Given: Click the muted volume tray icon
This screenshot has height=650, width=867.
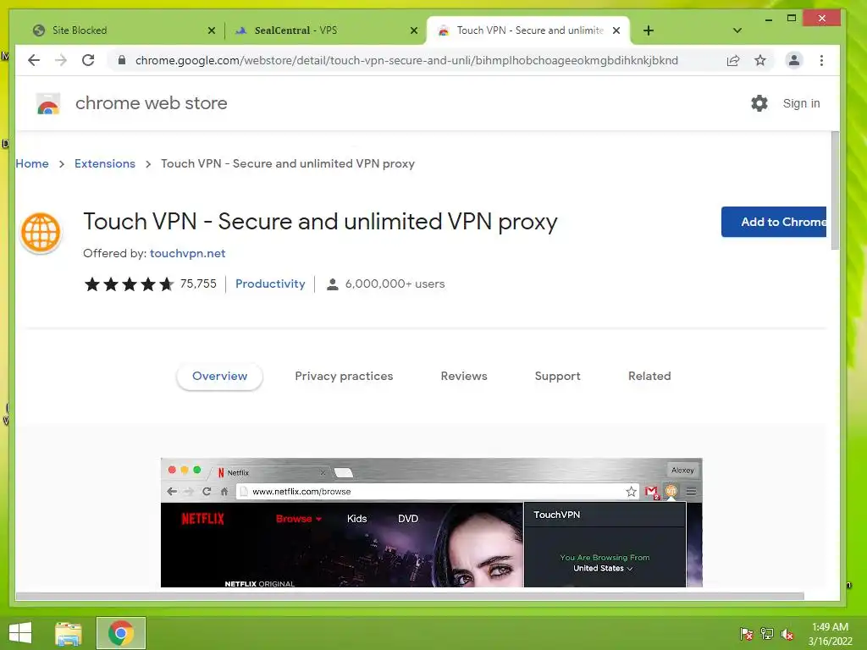Looking at the screenshot, I should point(787,634).
